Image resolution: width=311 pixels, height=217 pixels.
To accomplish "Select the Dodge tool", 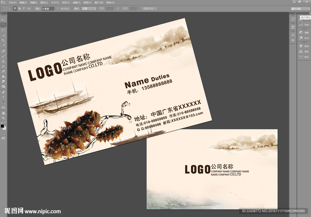I will [x=3, y=86].
